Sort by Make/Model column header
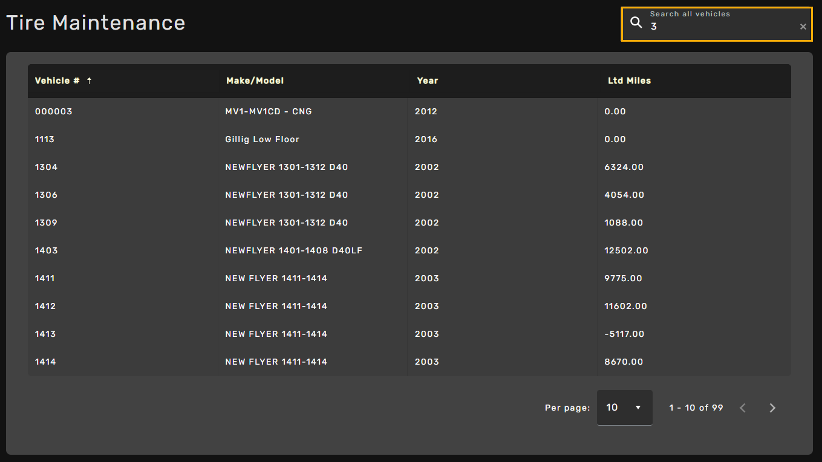The width and height of the screenshot is (822, 462). [255, 81]
